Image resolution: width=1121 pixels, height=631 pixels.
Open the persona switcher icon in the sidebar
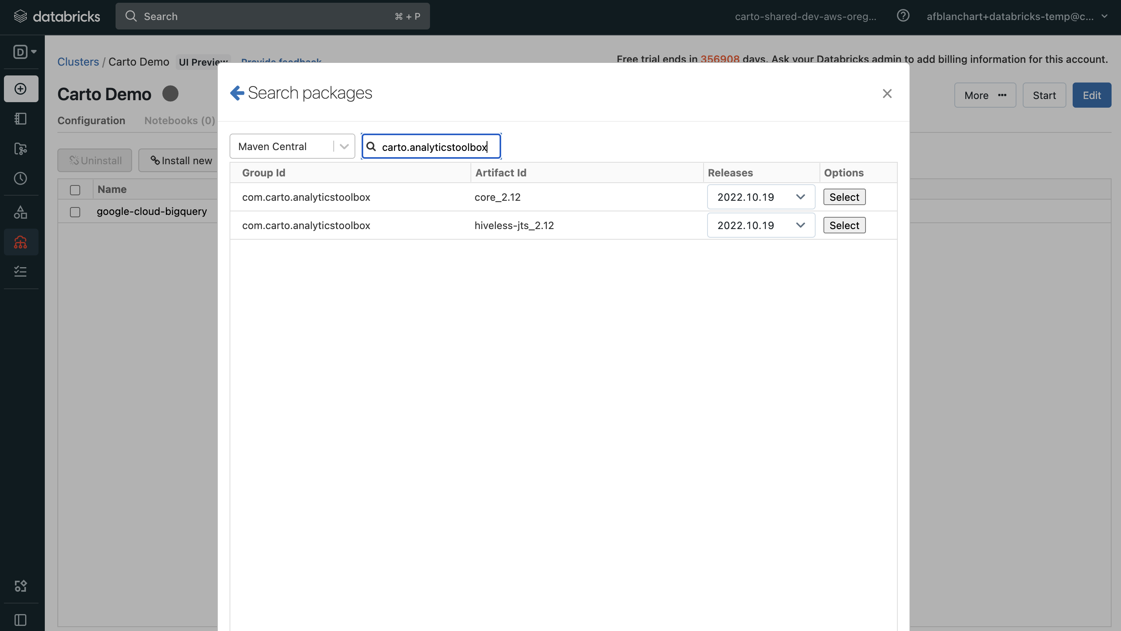[24, 52]
